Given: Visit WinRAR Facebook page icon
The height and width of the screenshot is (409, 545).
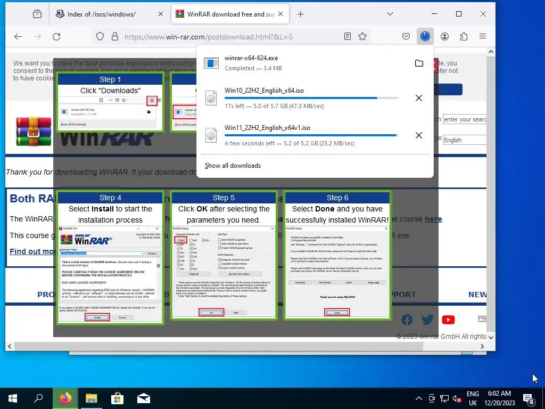Looking at the screenshot, I should pyautogui.click(x=407, y=320).
